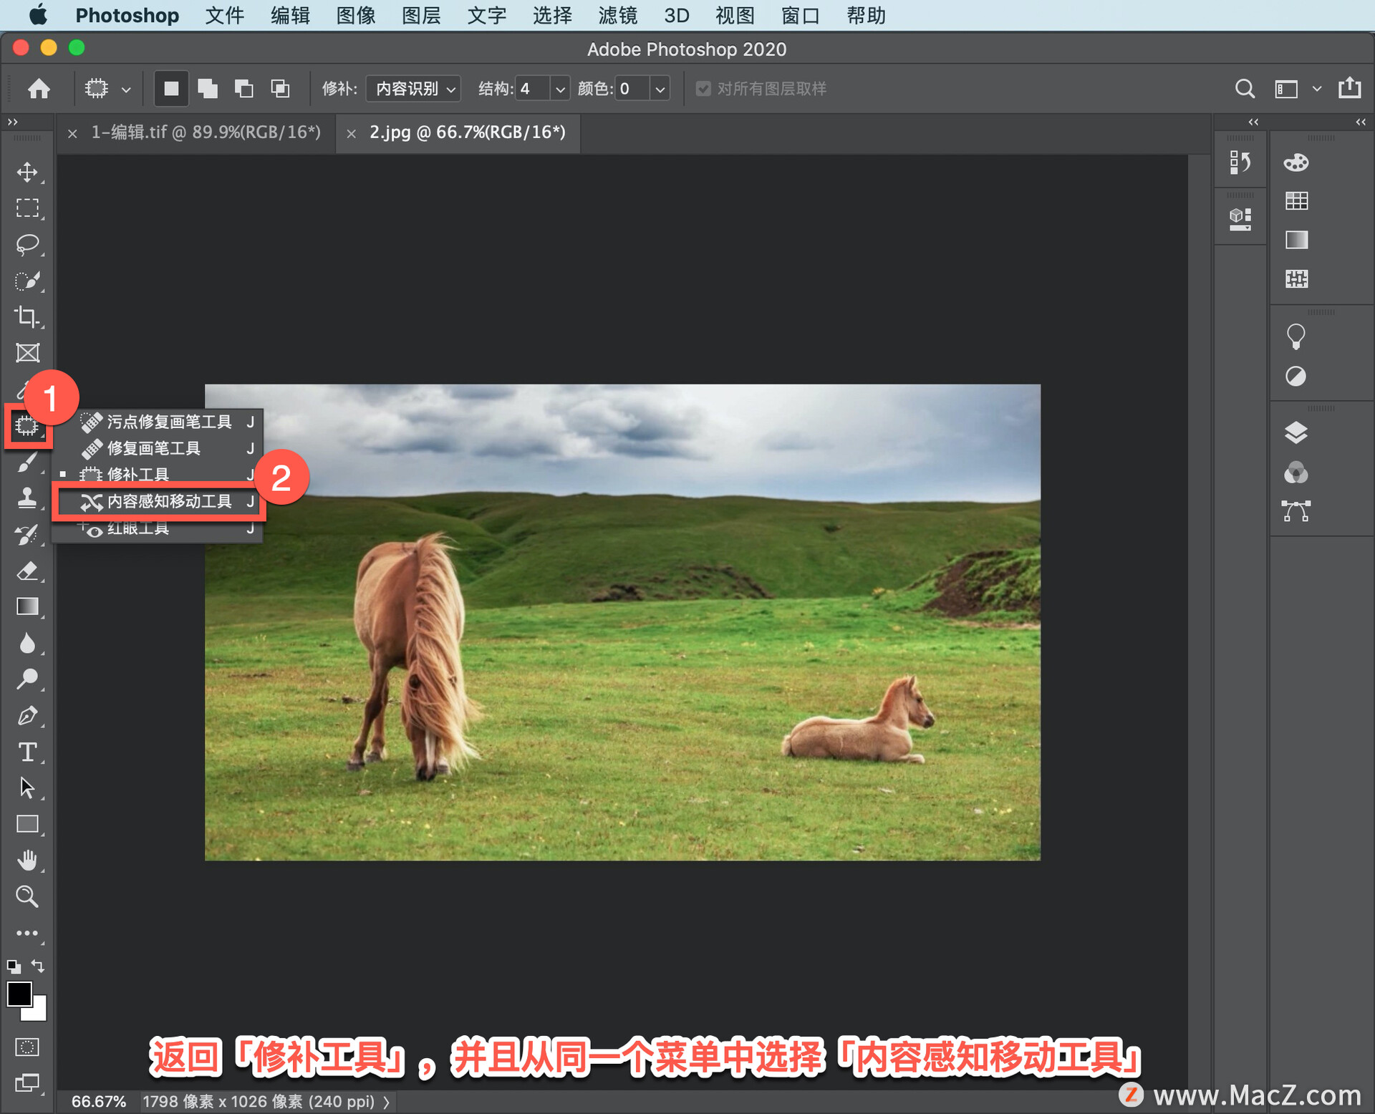Select the Rectangle shape tool

pos(27,824)
